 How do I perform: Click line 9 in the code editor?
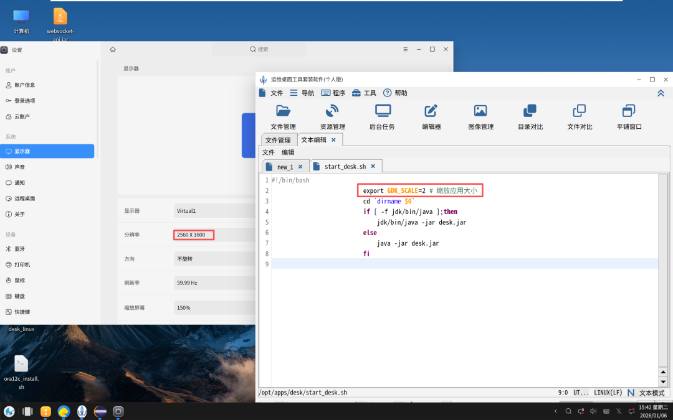click(464, 264)
